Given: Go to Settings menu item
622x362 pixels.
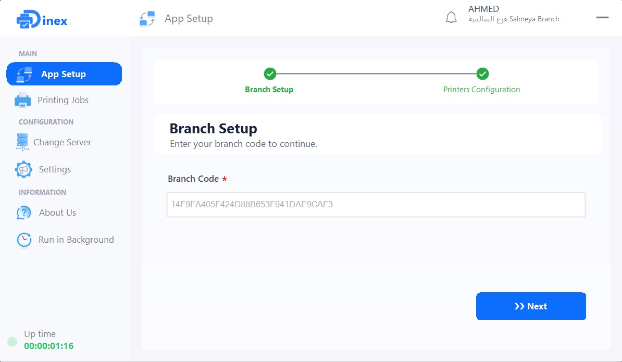Looking at the screenshot, I should click(x=55, y=169).
